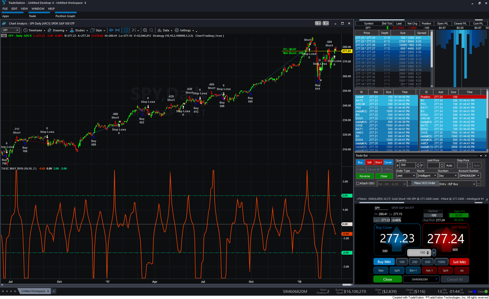Open the SPY symbol dropdown

click(x=11, y=30)
